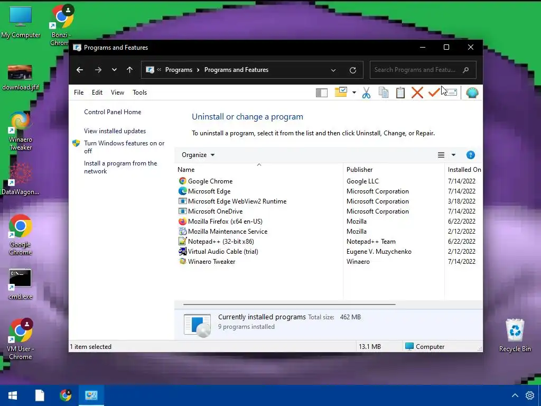Image resolution: width=541 pixels, height=406 pixels.
Task: Click the teal shell icon in toolbar
Action: click(x=472, y=93)
